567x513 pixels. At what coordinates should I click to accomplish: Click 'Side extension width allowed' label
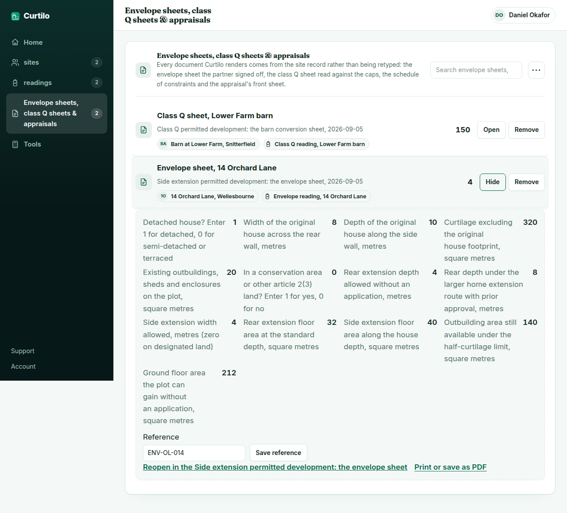click(181, 335)
